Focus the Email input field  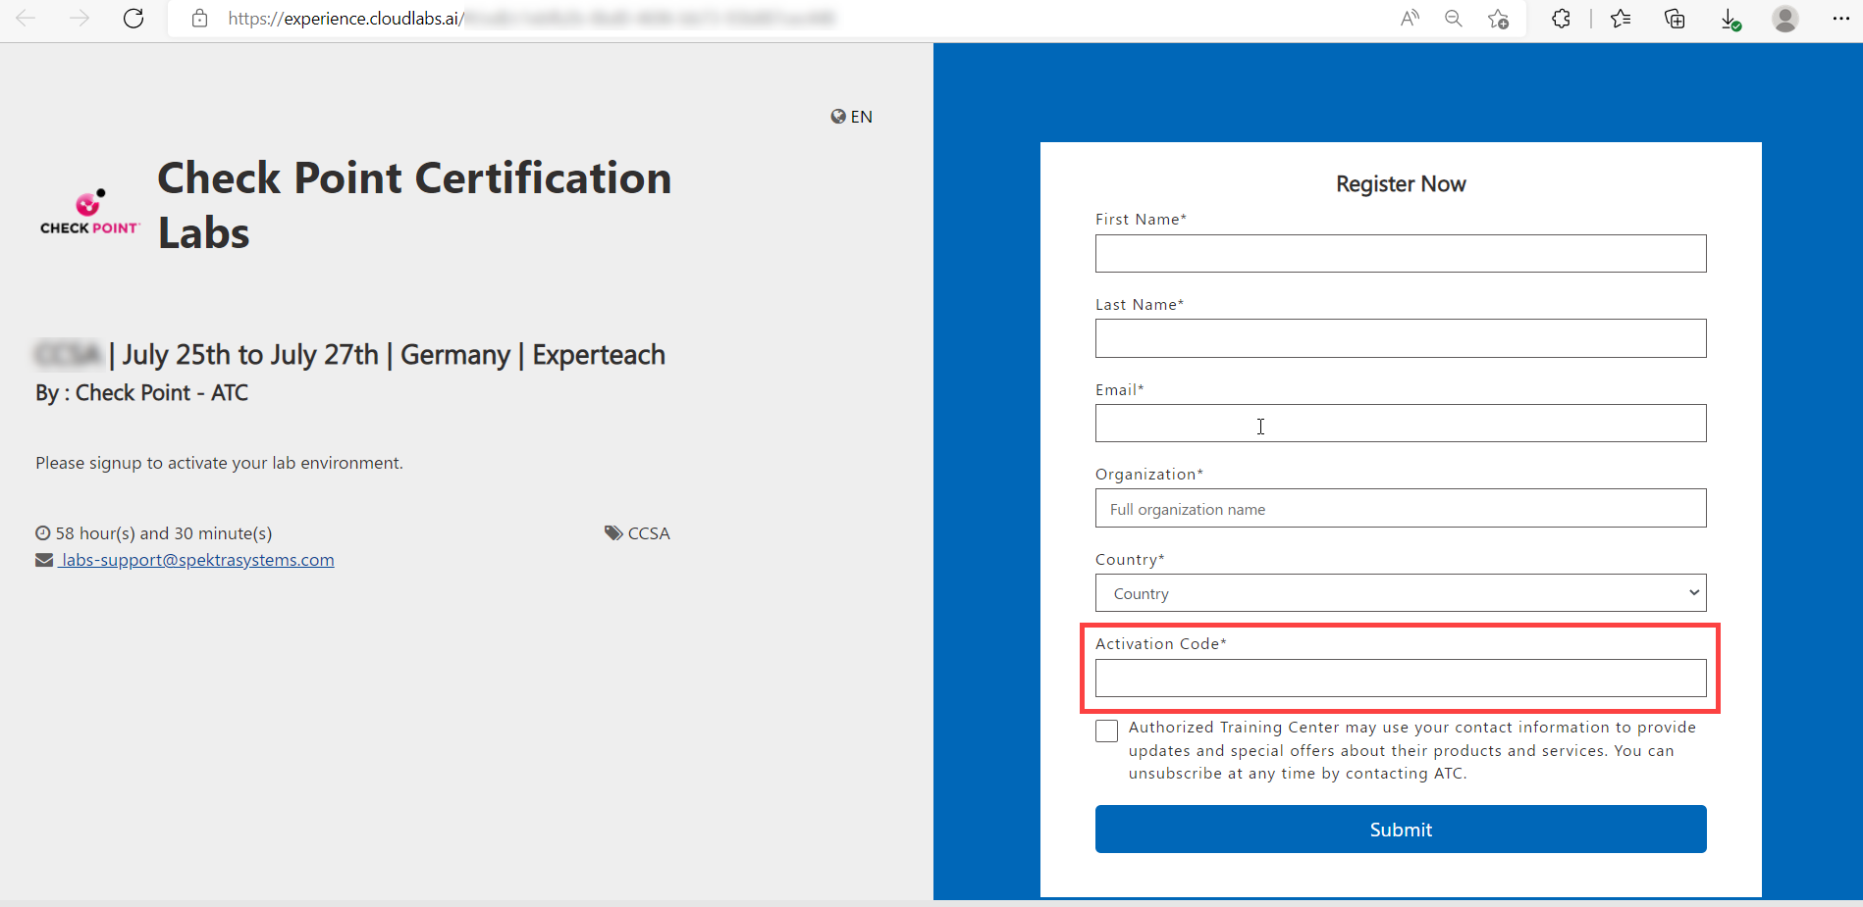[1401, 423]
